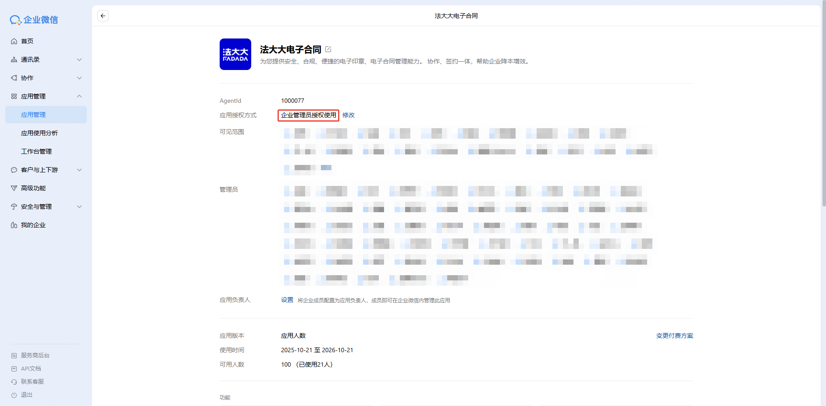The image size is (826, 406).
Task: Click the 服务商后台 icon
Action: (14, 356)
